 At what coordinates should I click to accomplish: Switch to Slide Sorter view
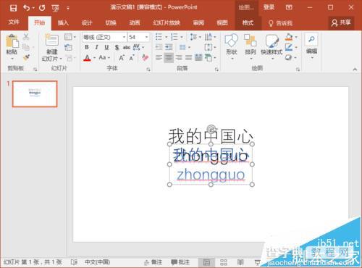[x=224, y=262]
